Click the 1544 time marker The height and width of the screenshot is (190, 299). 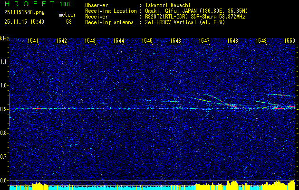click(119, 40)
